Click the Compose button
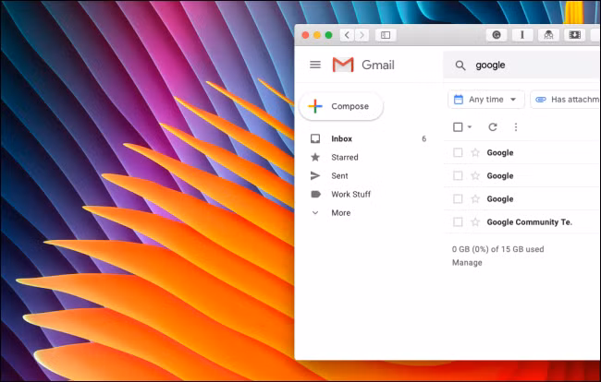 (341, 106)
